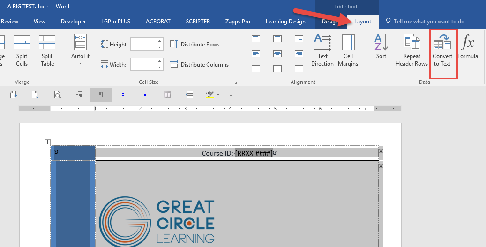Switch to the Review tab
This screenshot has width=486, height=247.
click(10, 22)
